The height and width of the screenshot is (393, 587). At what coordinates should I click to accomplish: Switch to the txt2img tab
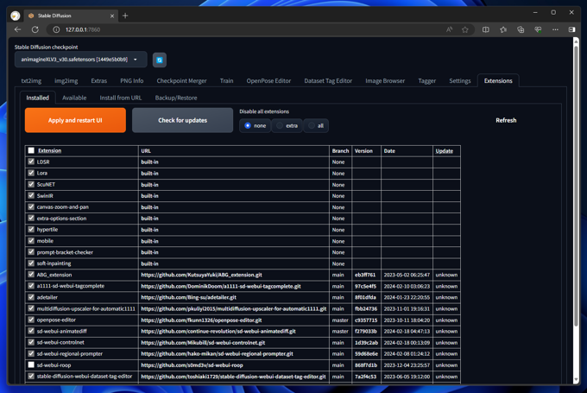pyautogui.click(x=31, y=81)
